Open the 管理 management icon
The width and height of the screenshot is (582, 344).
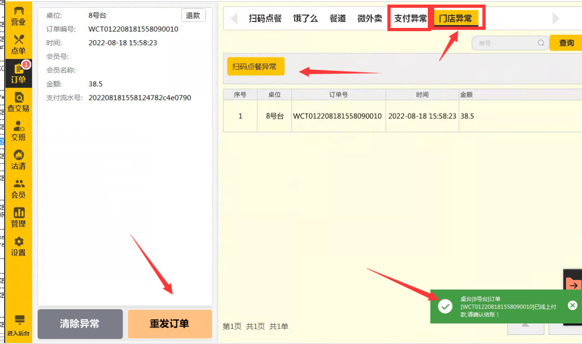coord(18,218)
